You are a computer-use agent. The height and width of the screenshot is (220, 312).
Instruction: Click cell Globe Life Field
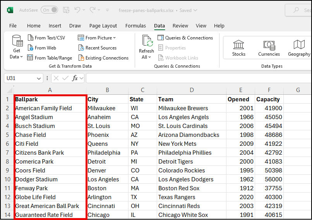point(50,197)
